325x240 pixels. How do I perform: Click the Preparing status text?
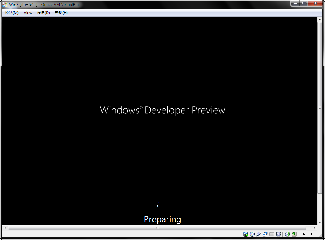pyautogui.click(x=162, y=219)
